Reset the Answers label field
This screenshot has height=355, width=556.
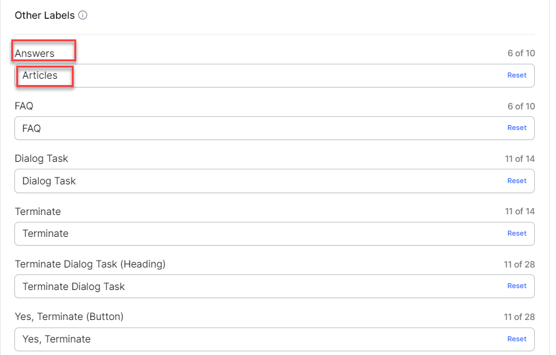517,75
